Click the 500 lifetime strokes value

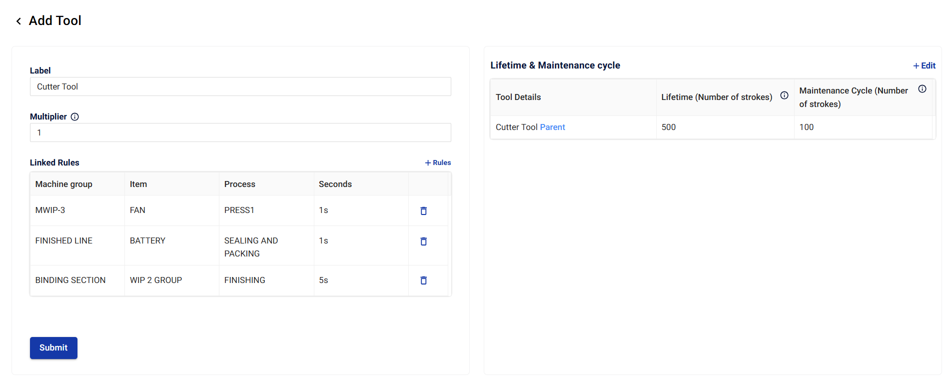(669, 127)
